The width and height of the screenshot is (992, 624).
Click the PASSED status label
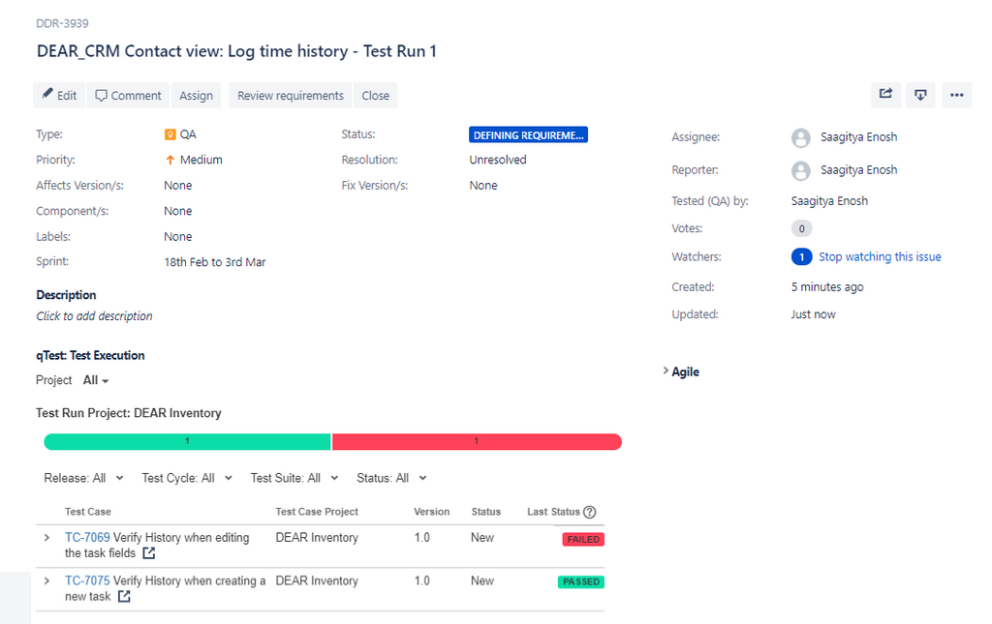click(581, 581)
